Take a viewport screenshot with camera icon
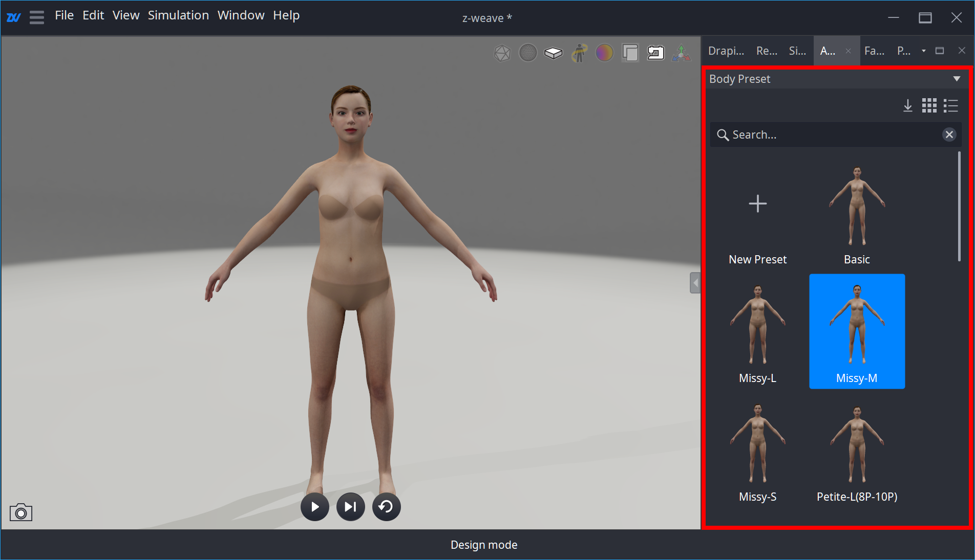Image resolution: width=975 pixels, height=560 pixels. (21, 512)
